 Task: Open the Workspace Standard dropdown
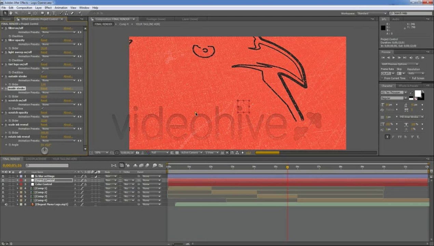(x=371, y=13)
